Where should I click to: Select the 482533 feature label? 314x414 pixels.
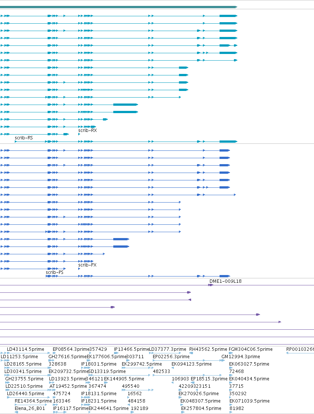[x=162, y=371]
